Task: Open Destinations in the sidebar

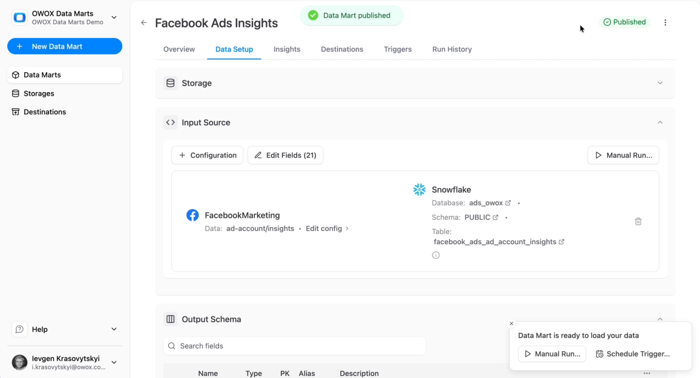Action: point(65,112)
